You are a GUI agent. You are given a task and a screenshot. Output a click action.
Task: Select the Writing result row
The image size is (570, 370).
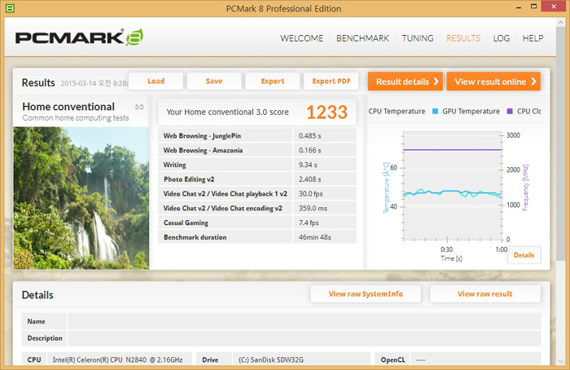click(x=257, y=165)
